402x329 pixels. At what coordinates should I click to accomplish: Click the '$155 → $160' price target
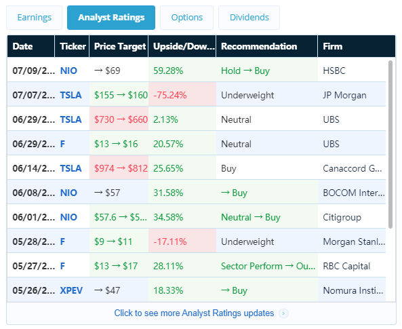pos(121,95)
